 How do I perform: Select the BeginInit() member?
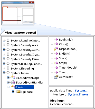pyautogui.click(x=66, y=40)
